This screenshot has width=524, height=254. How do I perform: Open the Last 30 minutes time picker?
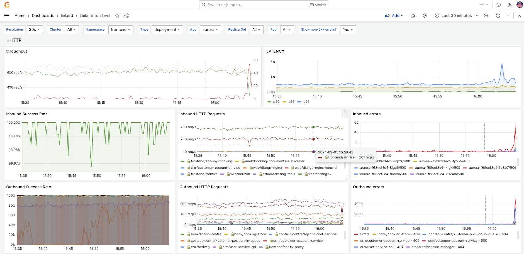(457, 16)
